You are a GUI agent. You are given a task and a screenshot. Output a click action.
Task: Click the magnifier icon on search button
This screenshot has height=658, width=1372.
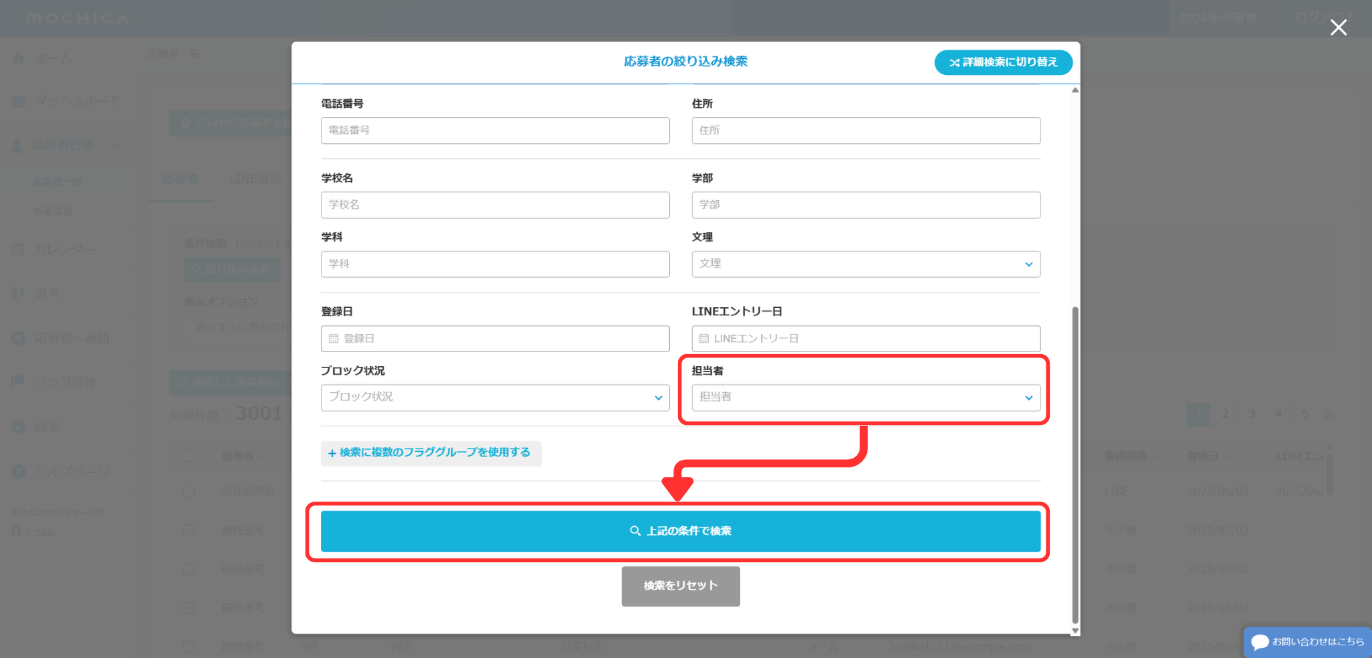(635, 531)
